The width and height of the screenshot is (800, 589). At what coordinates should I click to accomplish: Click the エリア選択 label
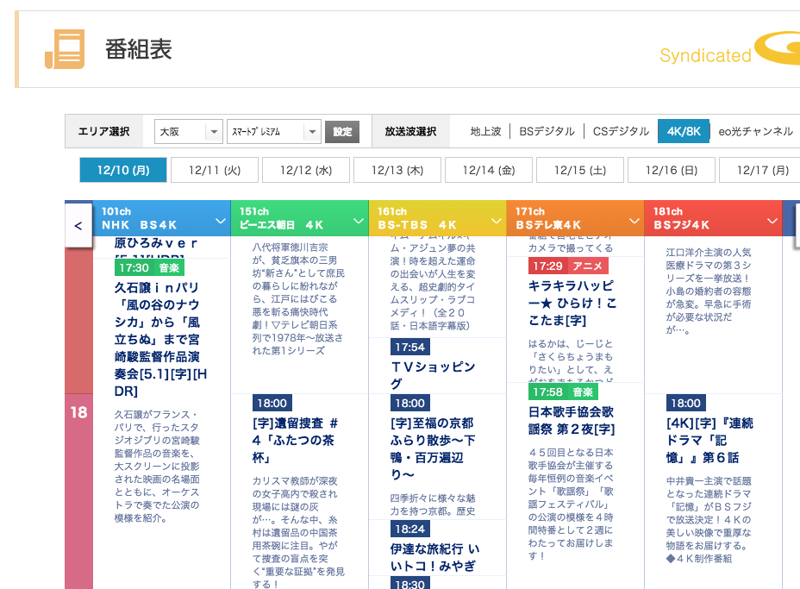(103, 132)
